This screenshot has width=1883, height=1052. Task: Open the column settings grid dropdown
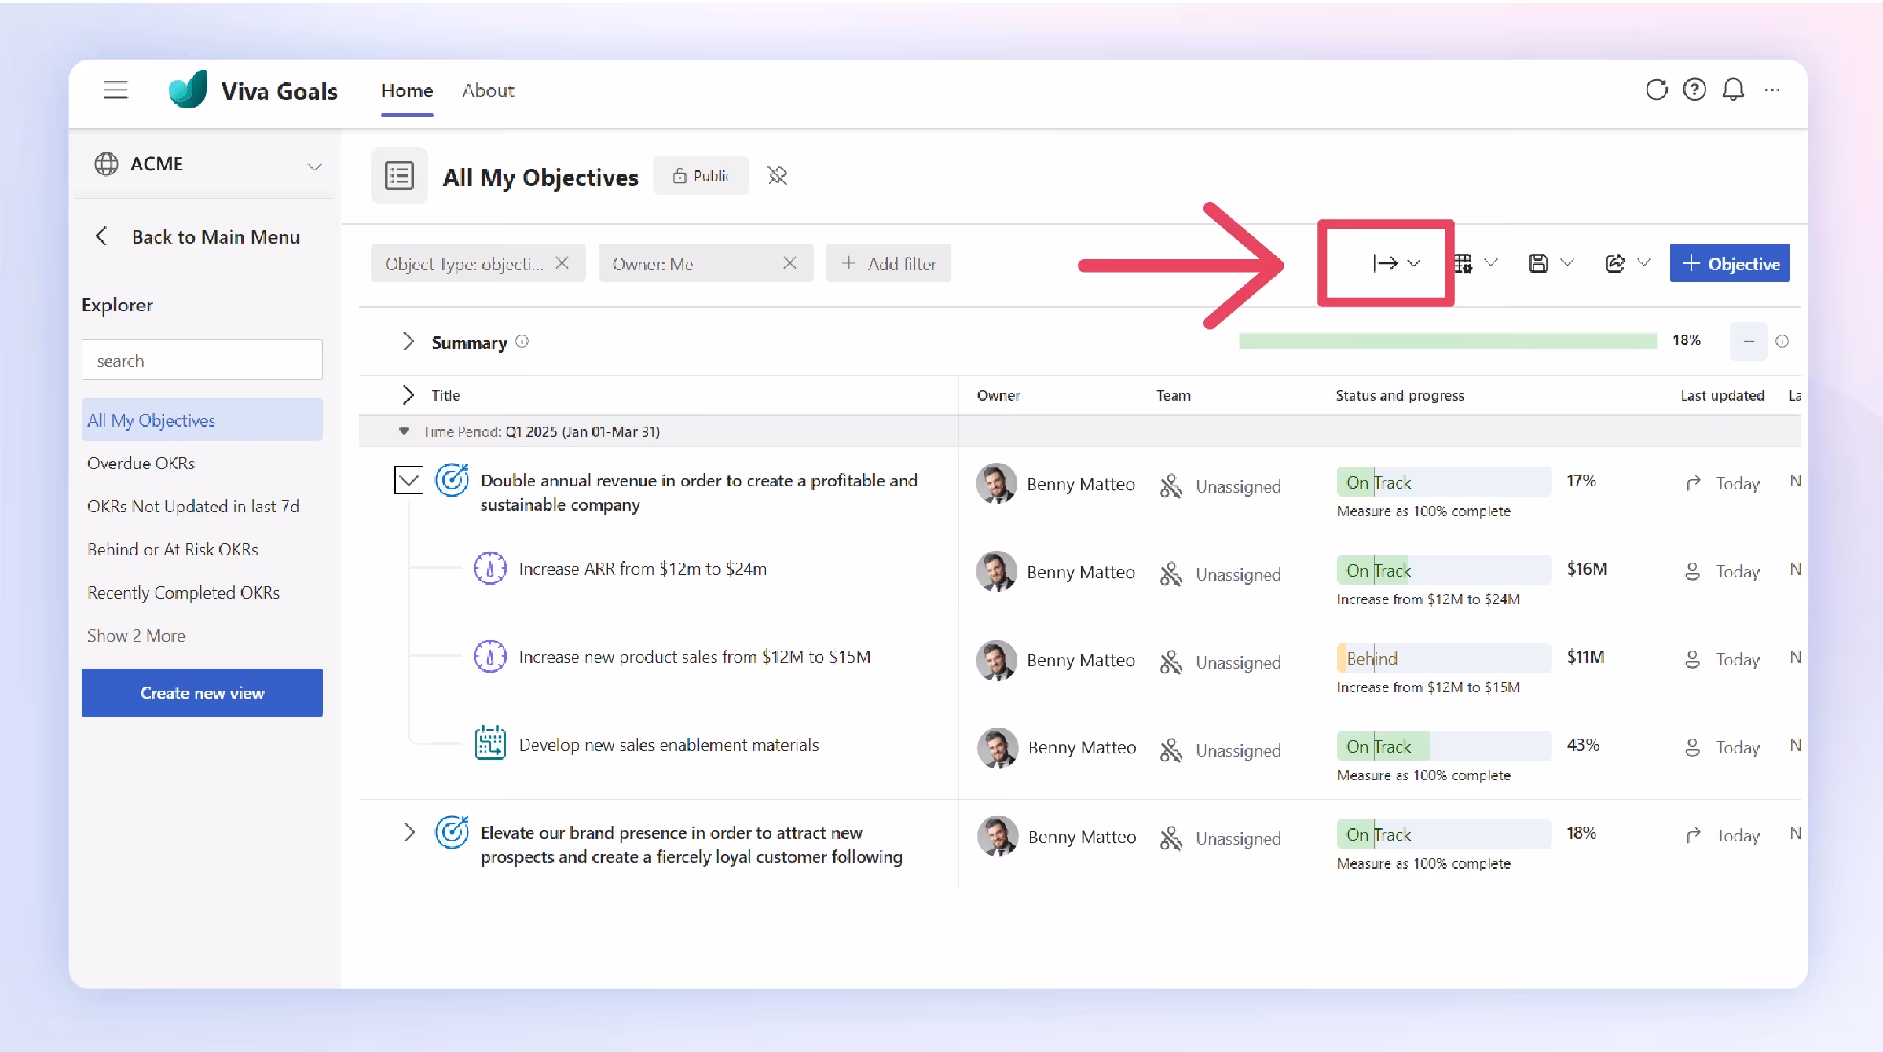(x=1475, y=263)
